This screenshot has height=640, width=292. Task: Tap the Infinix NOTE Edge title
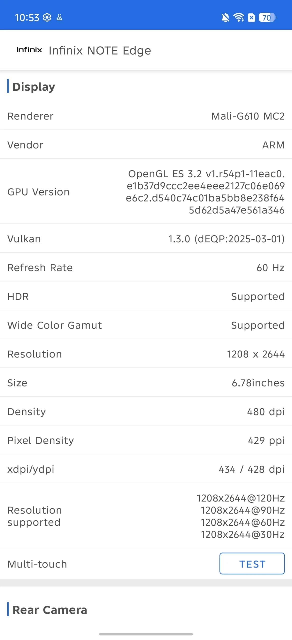point(100,50)
